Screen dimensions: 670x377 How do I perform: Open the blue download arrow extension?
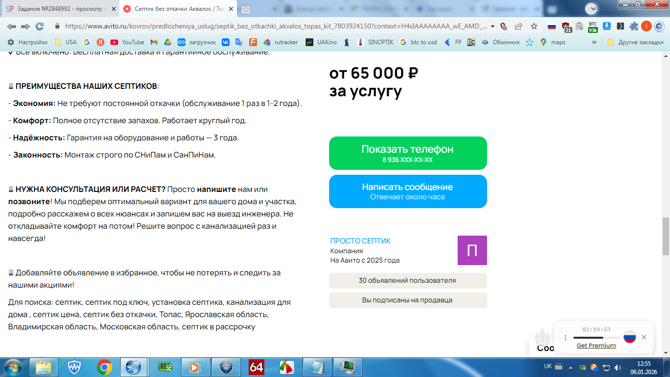pos(607,27)
